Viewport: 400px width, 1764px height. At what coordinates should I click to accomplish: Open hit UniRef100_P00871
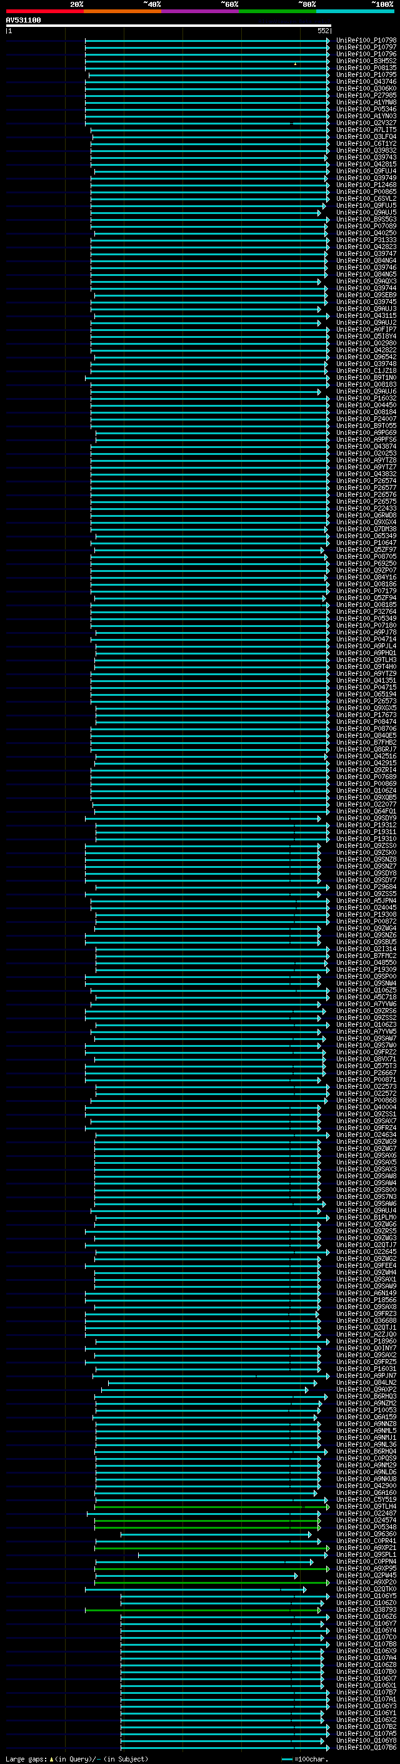coord(366,1079)
